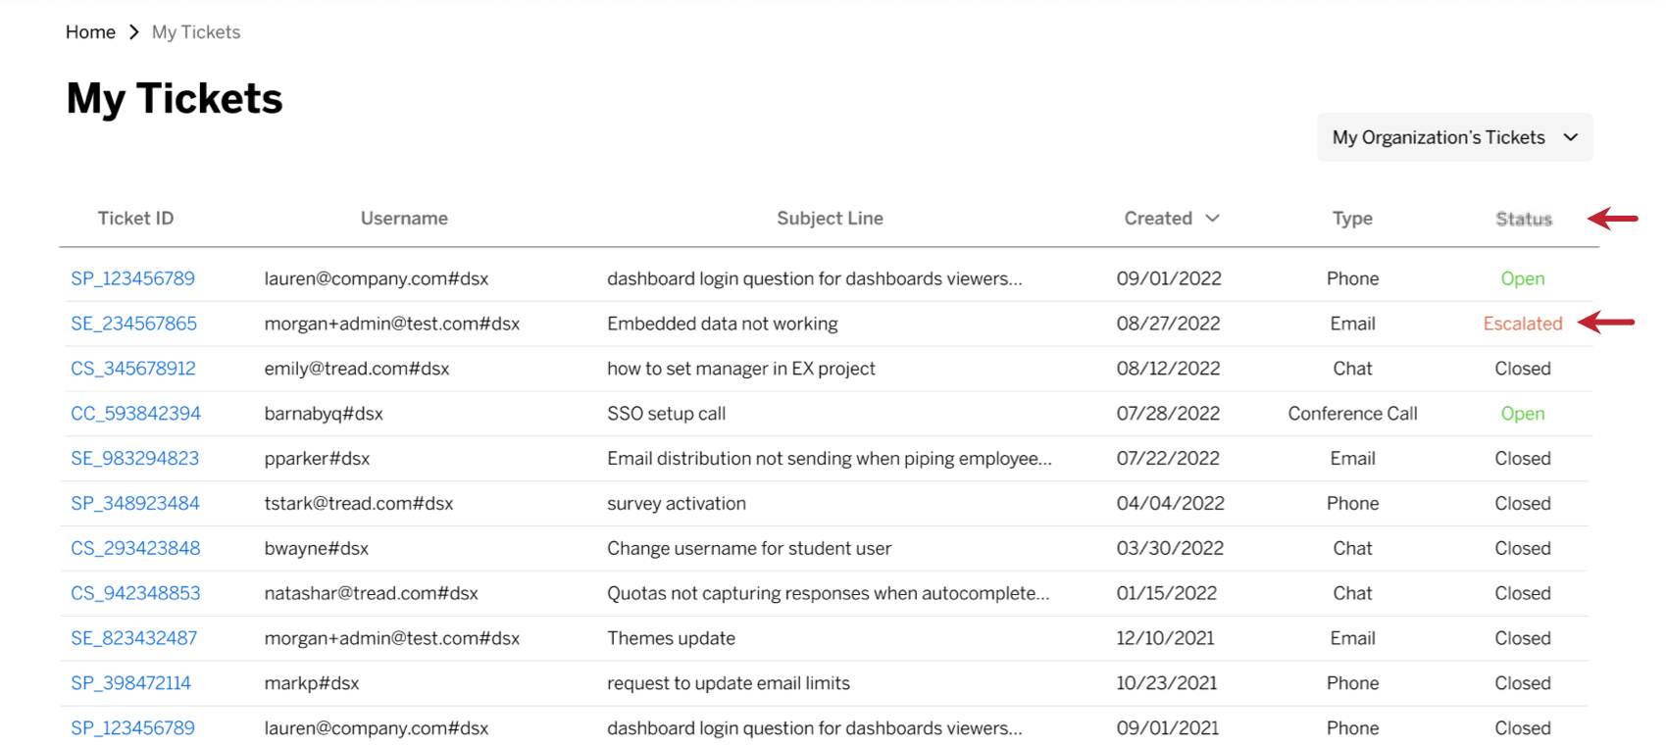Open the My Organization's Tickets dropdown
Viewport: 1666px width, 747px height.
pyautogui.click(x=1454, y=137)
